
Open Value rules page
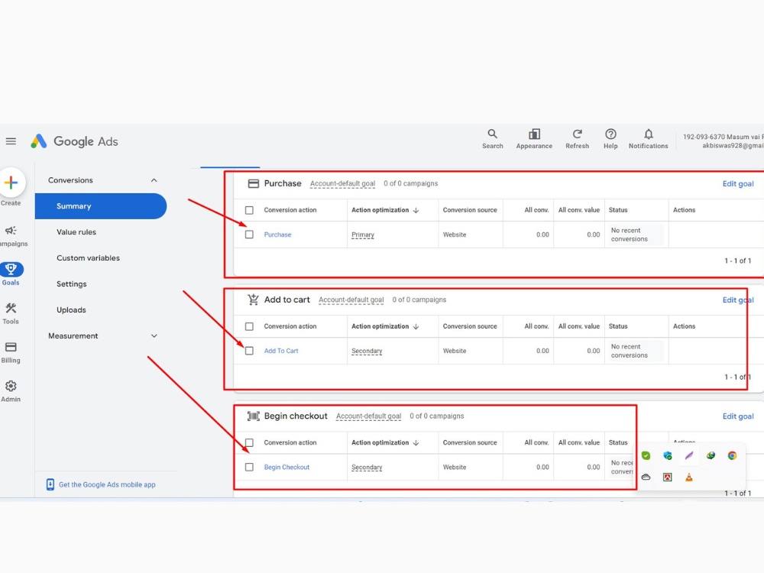76,232
